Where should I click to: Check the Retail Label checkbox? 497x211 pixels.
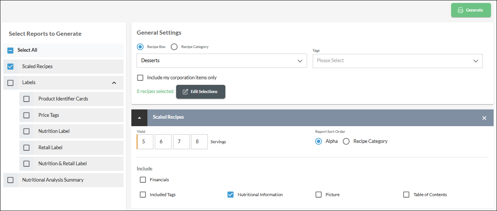coord(26,148)
